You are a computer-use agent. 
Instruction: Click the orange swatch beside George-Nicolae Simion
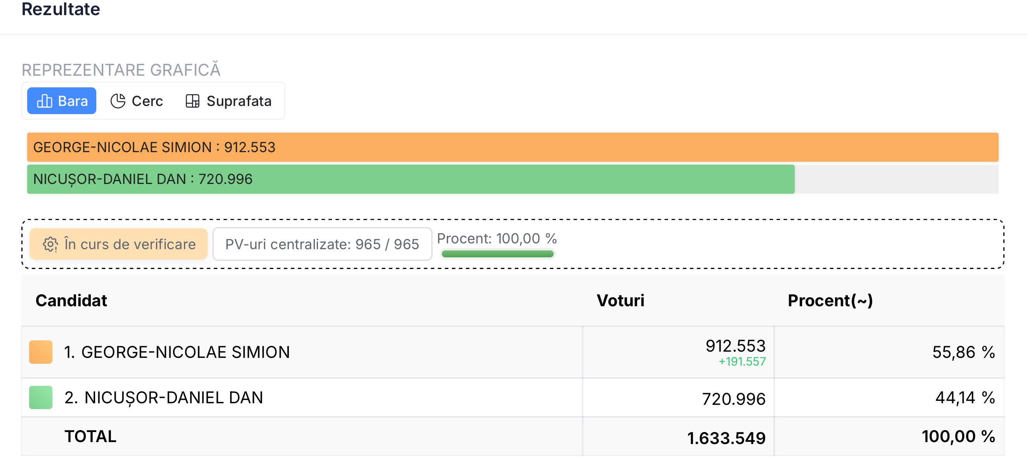click(41, 352)
